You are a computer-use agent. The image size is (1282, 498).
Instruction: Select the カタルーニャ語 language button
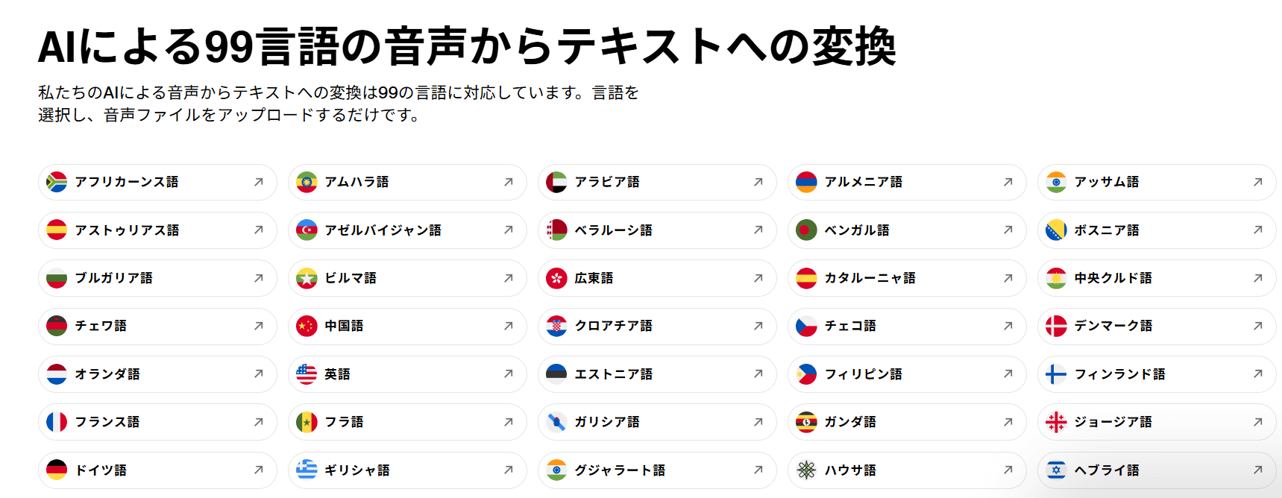tap(907, 278)
